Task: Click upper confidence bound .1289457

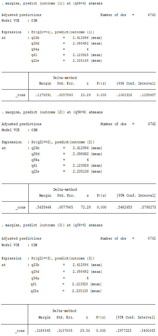Action: 148,95
